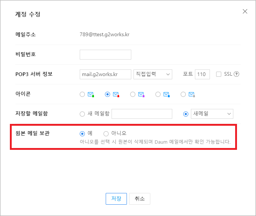Click the 계정 수정 dialog title
Image resolution: width=256 pixels, height=216 pixels.
click(28, 14)
